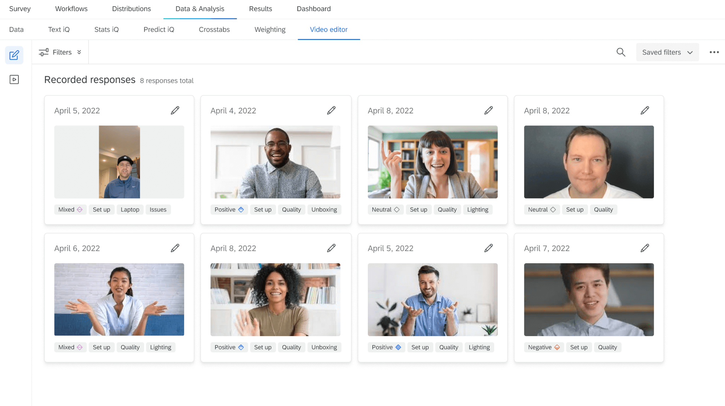Click the search magnifier icon
Screen dimensions: 725x406
621,52
